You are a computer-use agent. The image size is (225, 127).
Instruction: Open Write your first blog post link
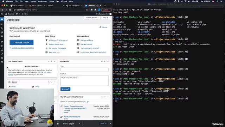tap(58, 40)
